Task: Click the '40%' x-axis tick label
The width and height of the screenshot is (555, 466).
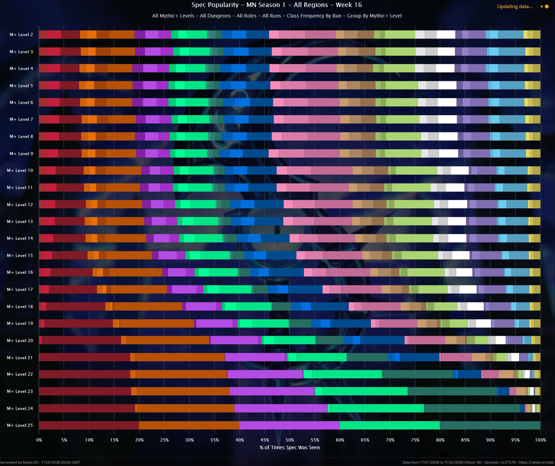Action: (240, 440)
